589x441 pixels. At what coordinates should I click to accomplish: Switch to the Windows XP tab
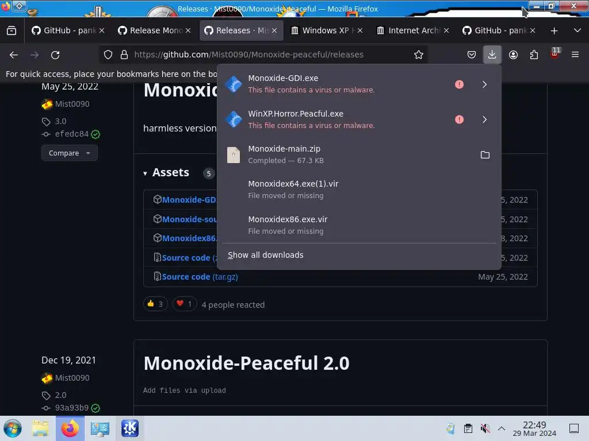[327, 30]
